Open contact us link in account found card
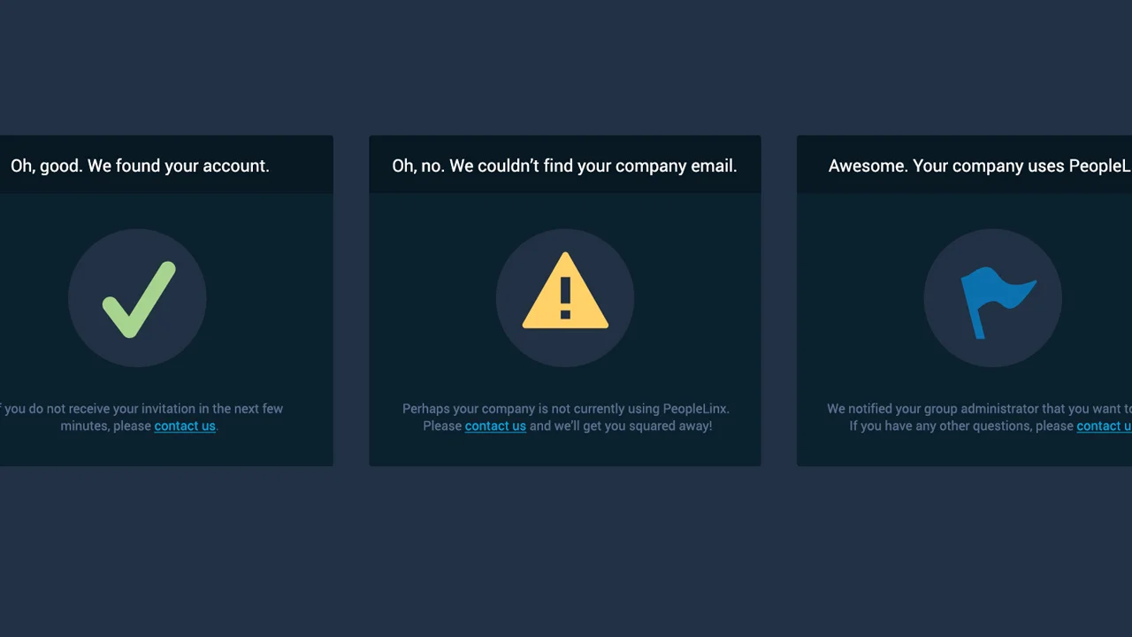Viewport: 1132px width, 637px height. point(185,426)
